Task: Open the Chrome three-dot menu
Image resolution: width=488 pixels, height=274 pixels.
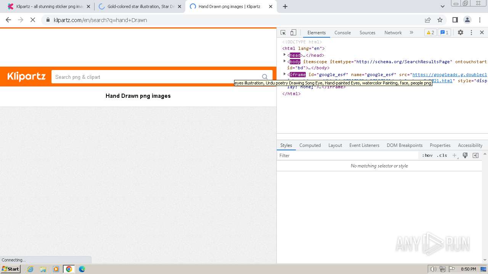Action: 479,20
